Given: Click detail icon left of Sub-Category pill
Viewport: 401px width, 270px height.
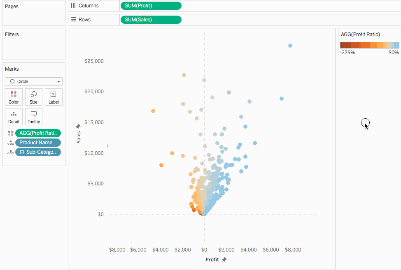Looking at the screenshot, I should (x=10, y=152).
